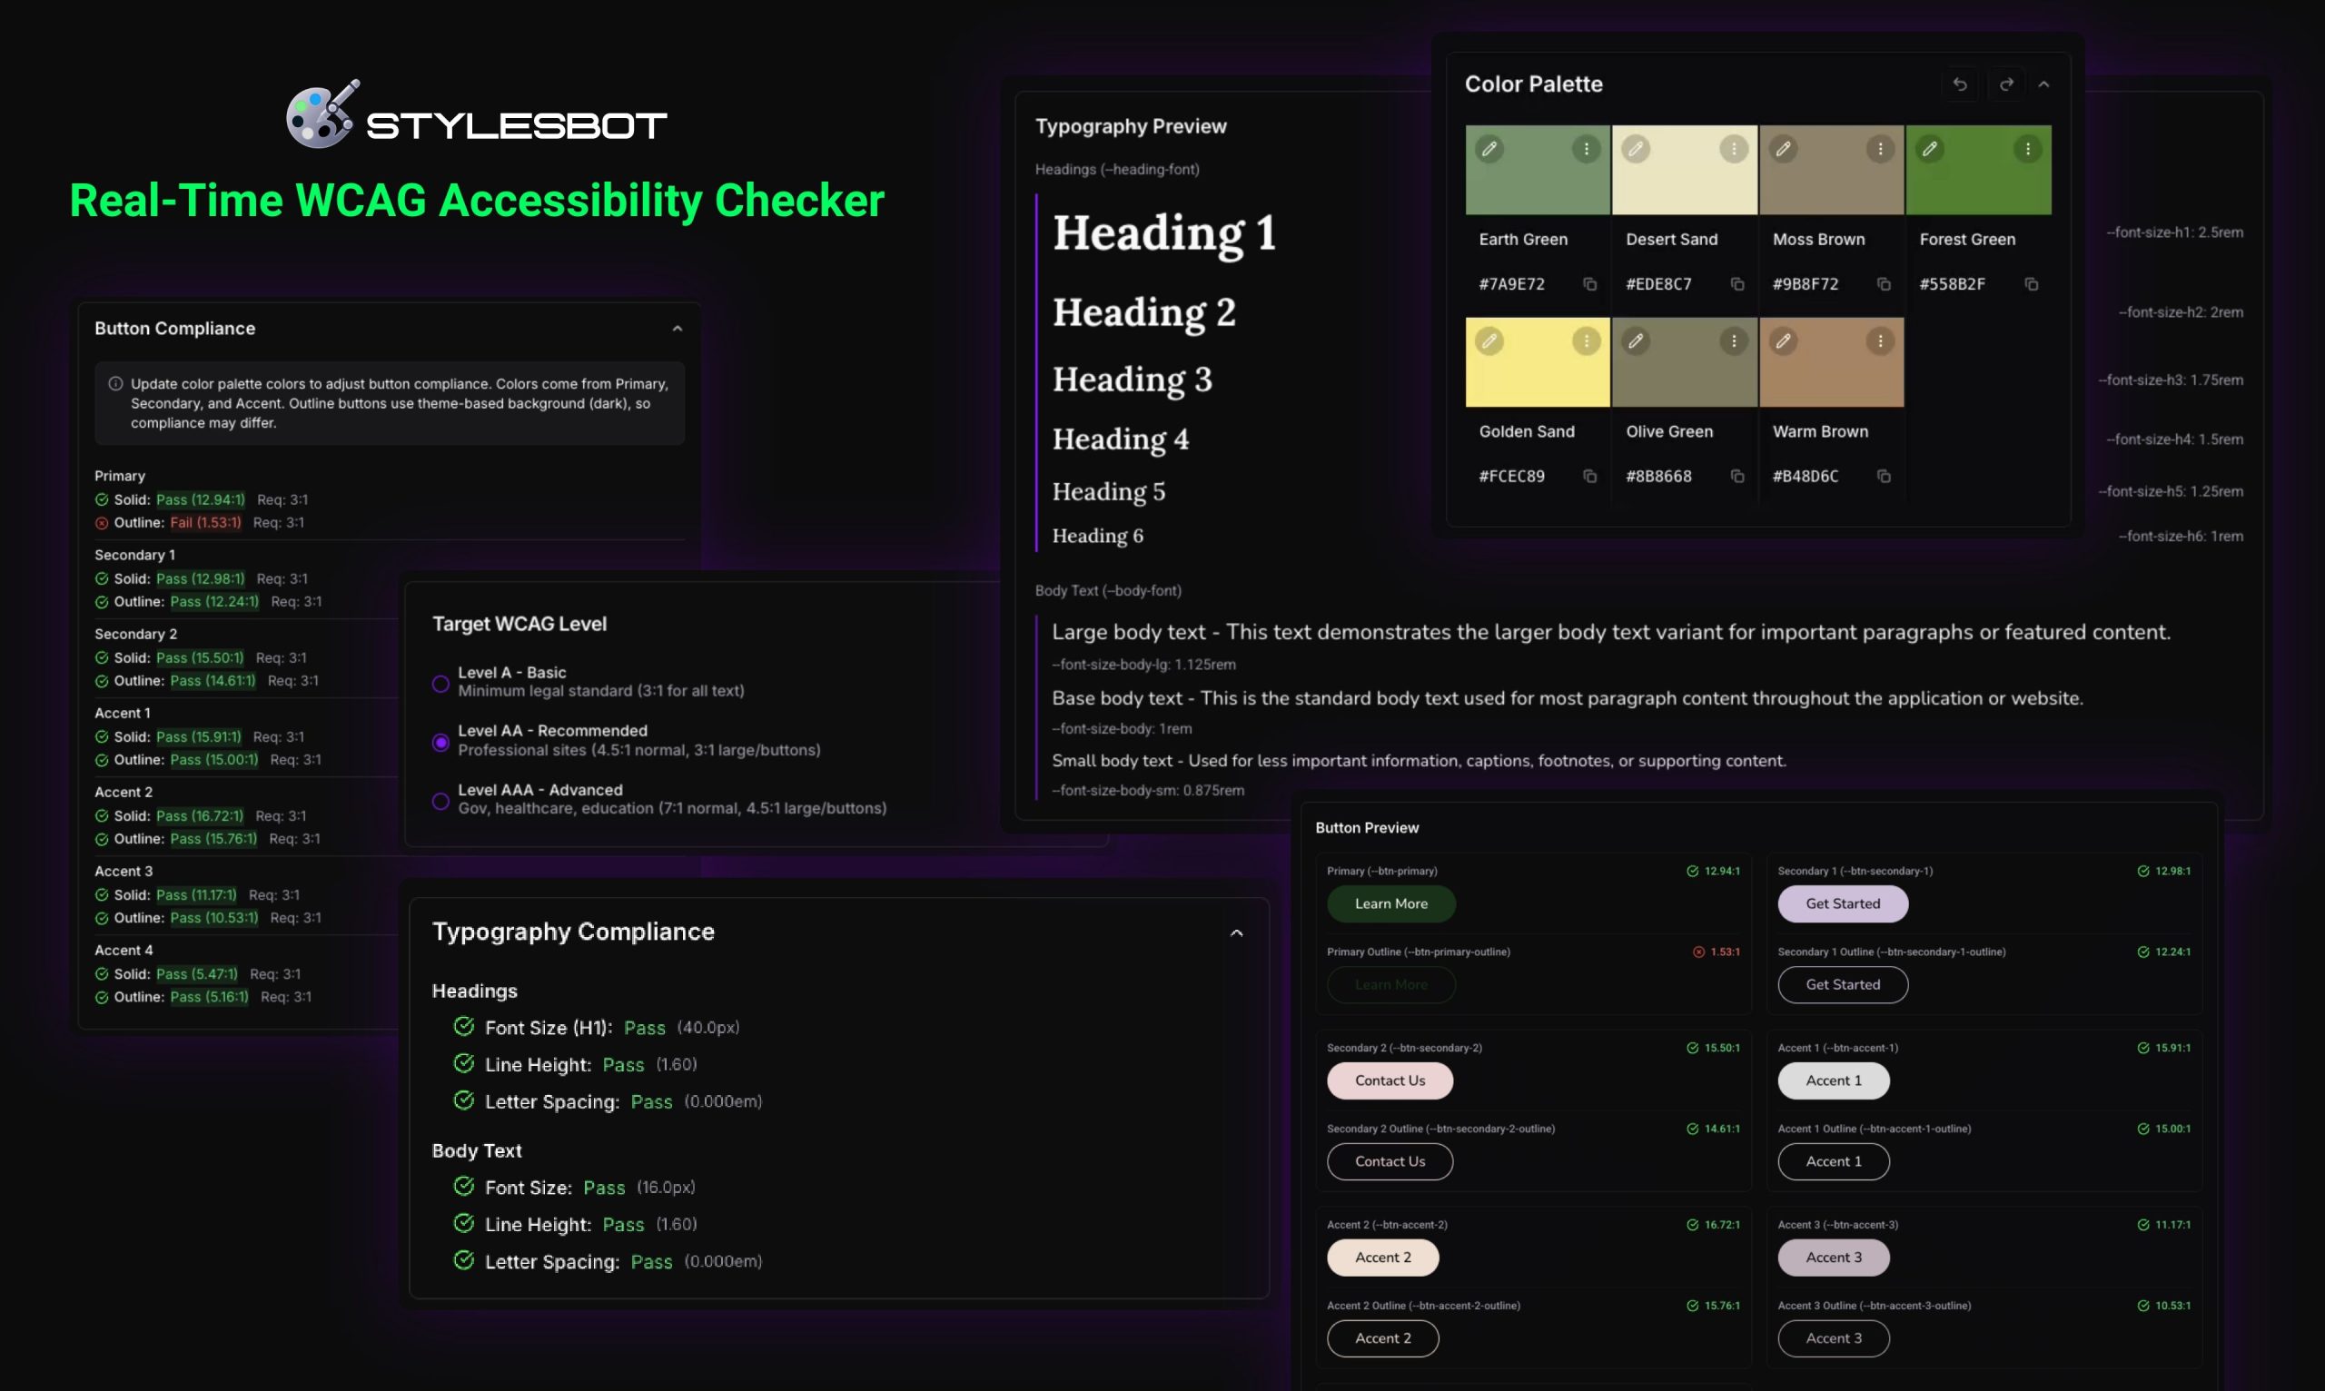Click the undo arrow in Color Palette
Screen dimensions: 2325x1391
tap(1959, 84)
